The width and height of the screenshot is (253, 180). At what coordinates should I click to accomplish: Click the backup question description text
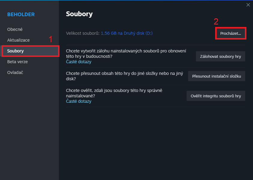click(x=126, y=54)
